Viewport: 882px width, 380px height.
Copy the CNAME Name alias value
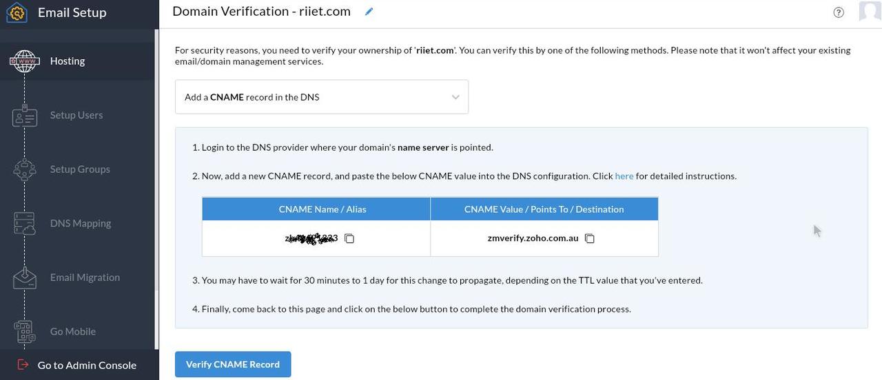pos(349,238)
